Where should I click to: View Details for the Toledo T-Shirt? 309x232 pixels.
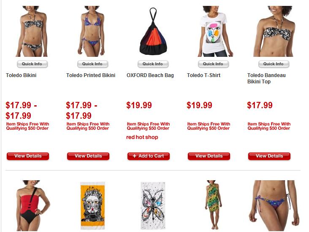click(209, 156)
